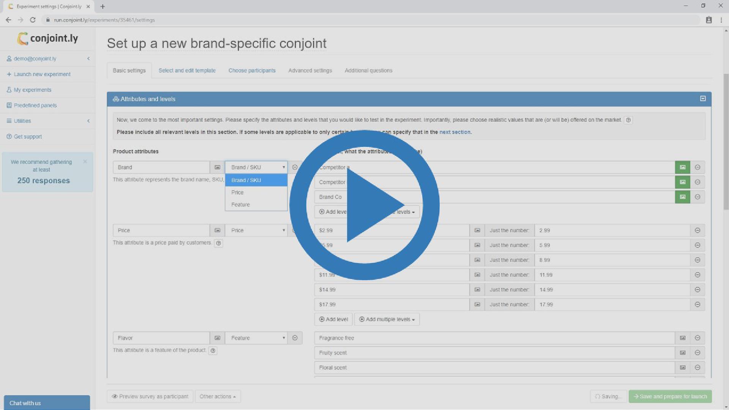Collapse the demo@conjoint.ly account menu
Image resolution: width=729 pixels, height=410 pixels.
click(x=88, y=58)
